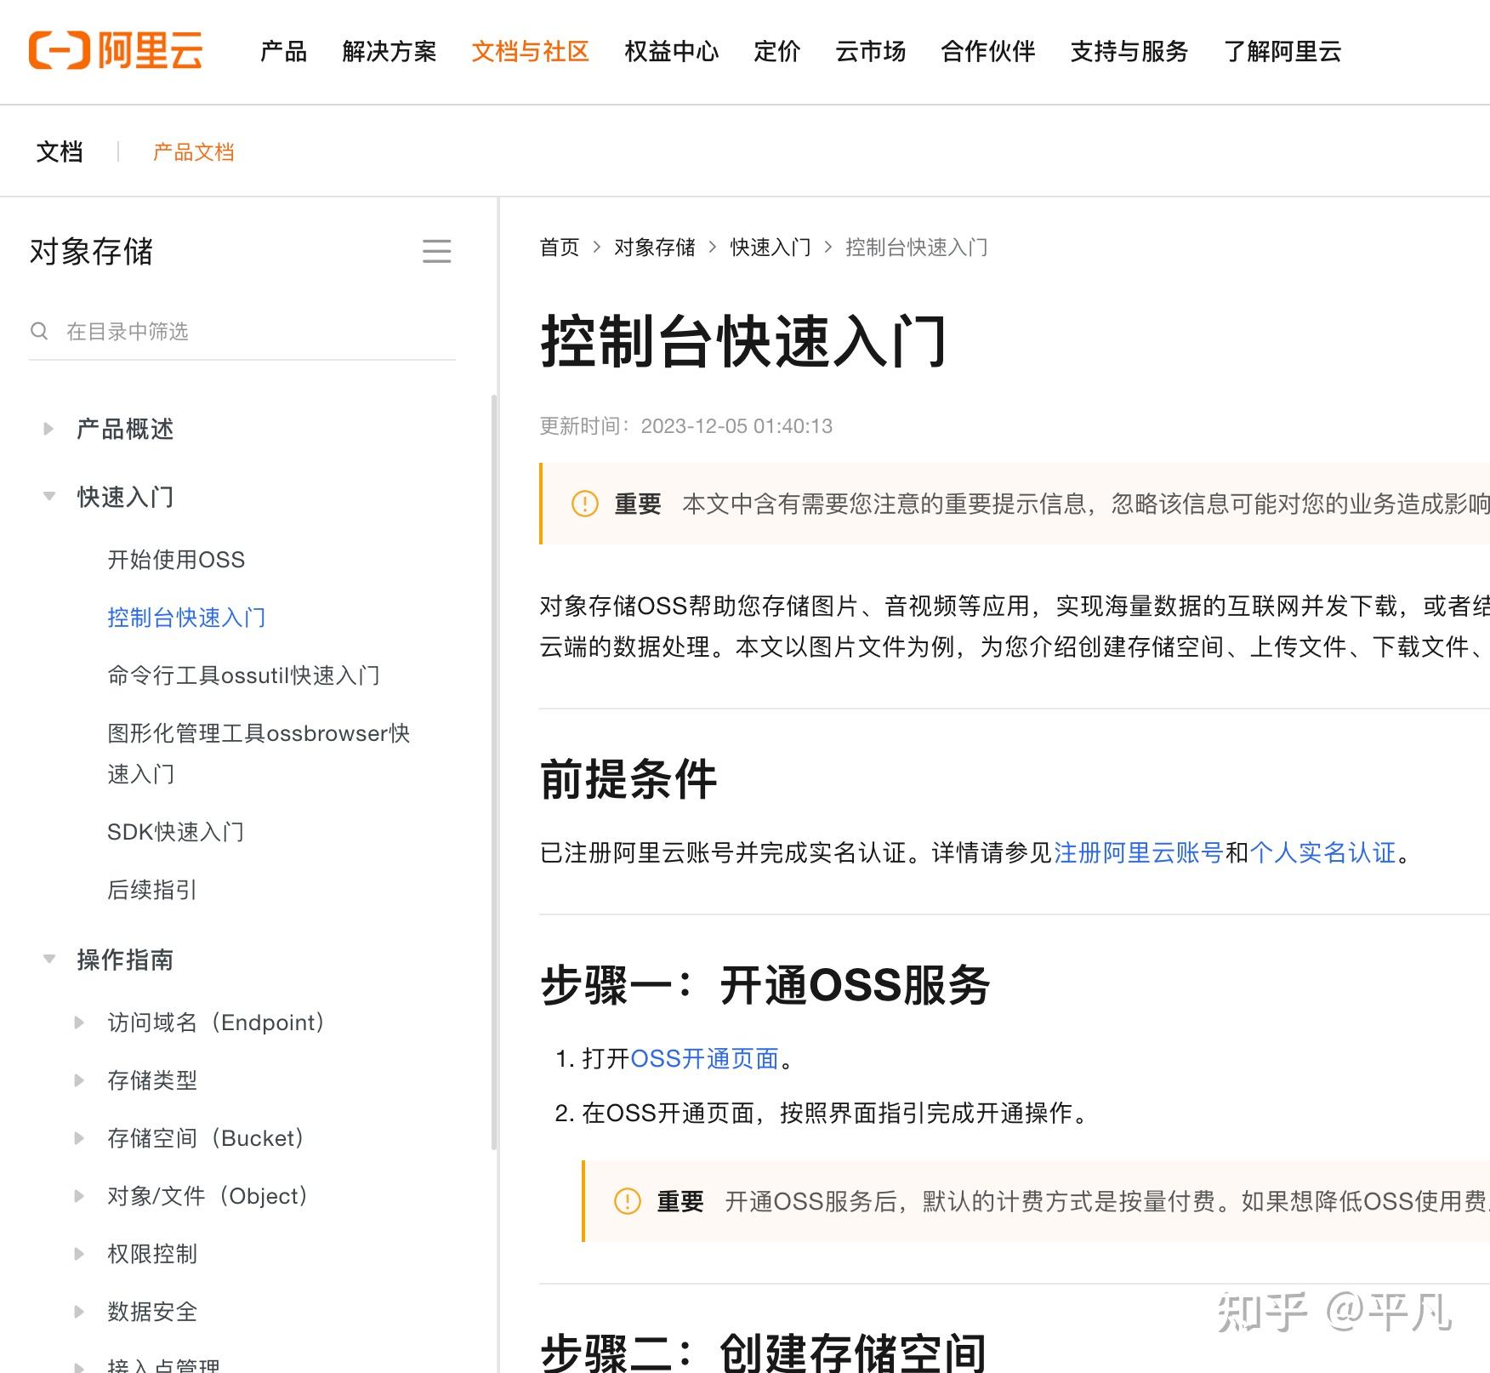The width and height of the screenshot is (1490, 1373).
Task: Click the 快速入门 tree label
Action: point(125,496)
